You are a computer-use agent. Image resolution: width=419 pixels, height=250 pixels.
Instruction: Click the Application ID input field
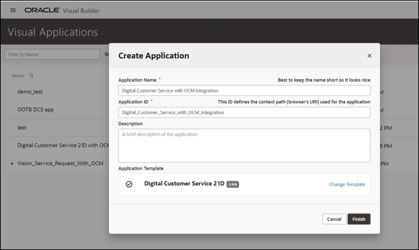tap(244, 112)
